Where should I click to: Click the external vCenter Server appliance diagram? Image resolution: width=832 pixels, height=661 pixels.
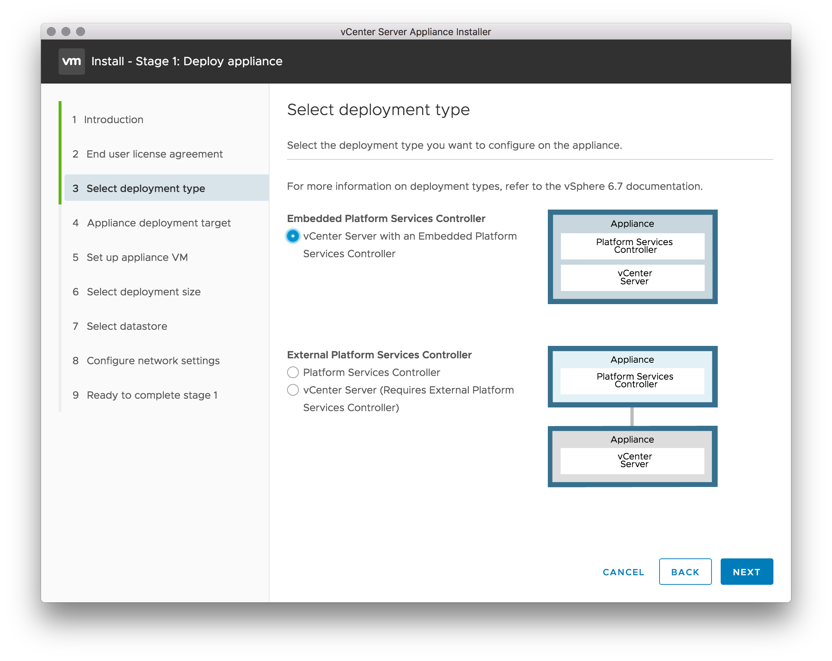point(632,457)
